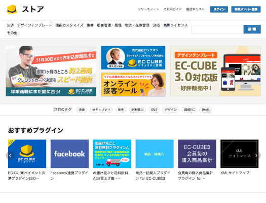
Task: Select the デザイン tag
Action: [x=171, y=110]
